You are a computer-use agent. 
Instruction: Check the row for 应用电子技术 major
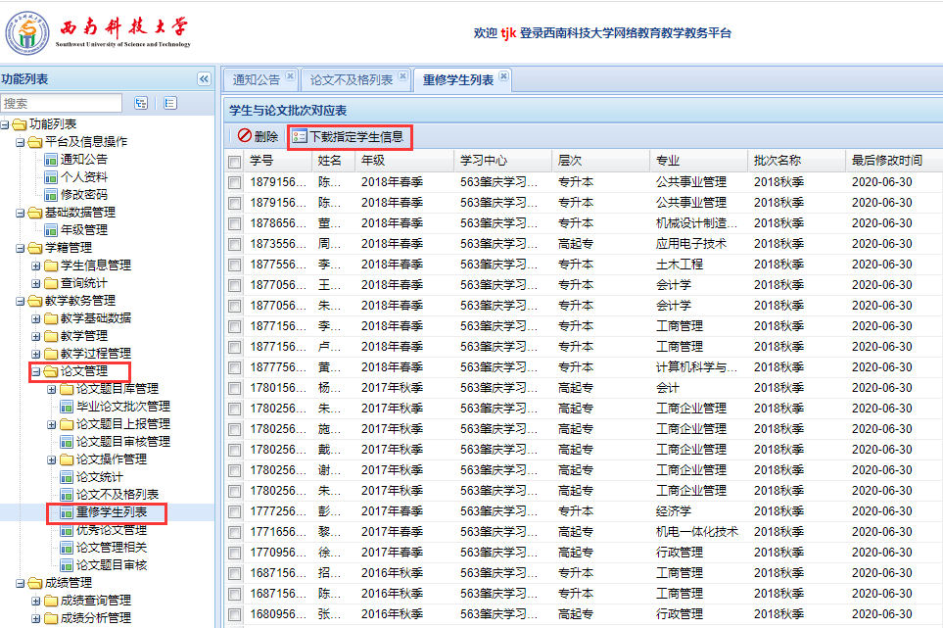[x=235, y=244]
